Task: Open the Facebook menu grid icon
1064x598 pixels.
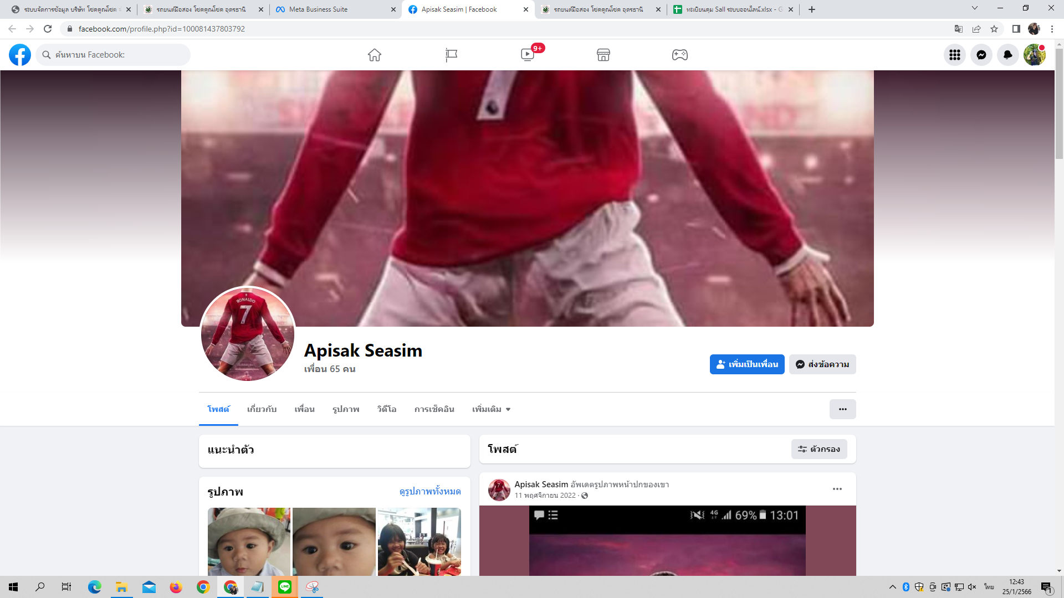Action: click(x=954, y=55)
